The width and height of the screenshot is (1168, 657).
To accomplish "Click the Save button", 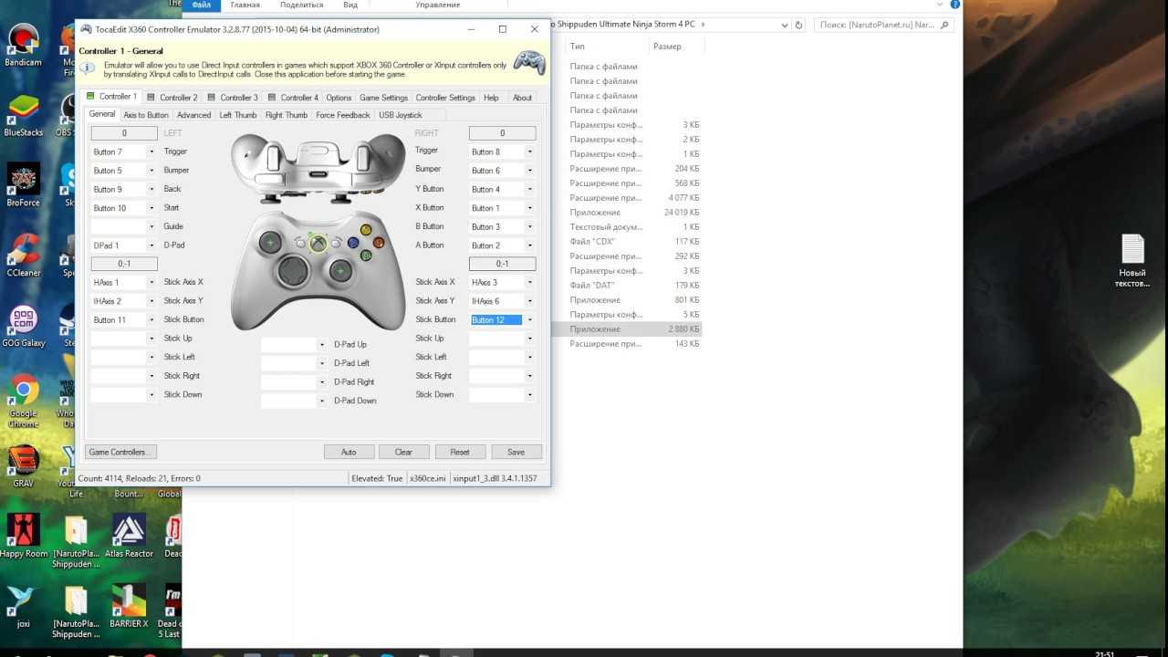I will (516, 452).
